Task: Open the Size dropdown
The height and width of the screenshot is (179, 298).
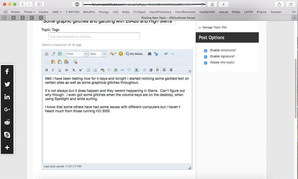Action: (97, 54)
